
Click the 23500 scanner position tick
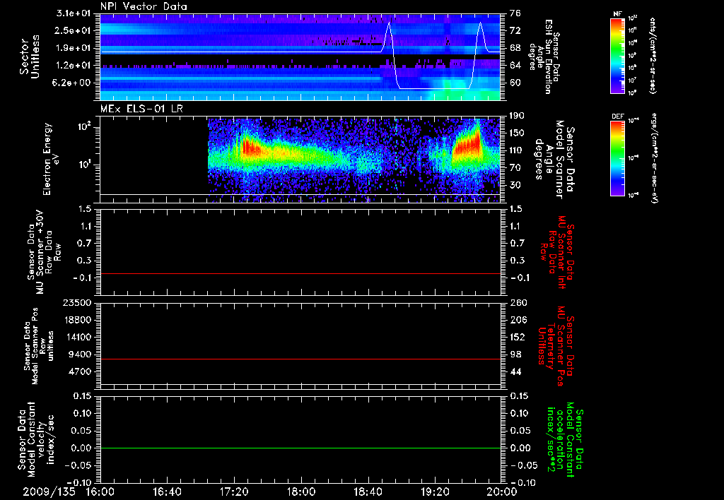[76, 303]
